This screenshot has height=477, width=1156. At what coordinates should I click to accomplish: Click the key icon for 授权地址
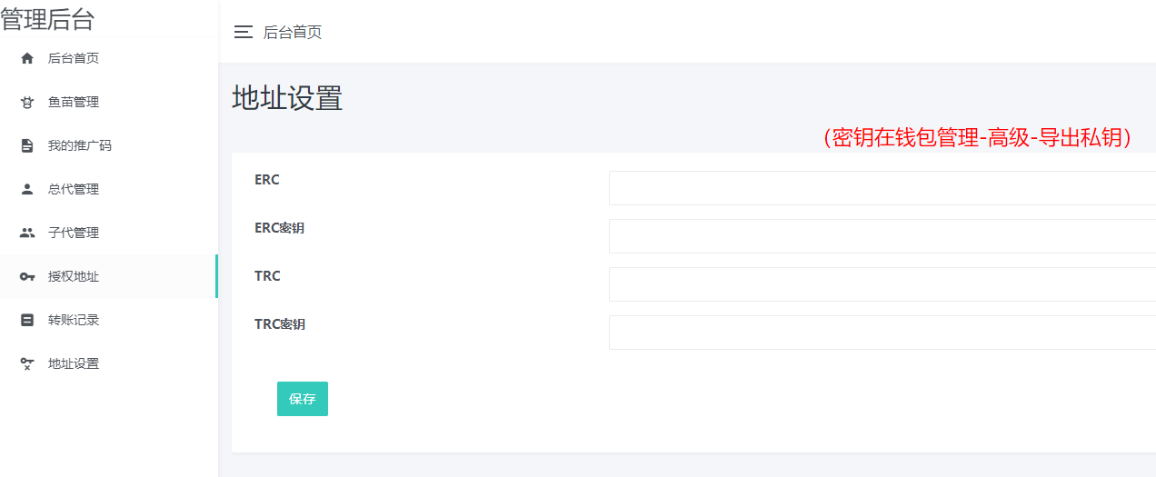pos(27,276)
